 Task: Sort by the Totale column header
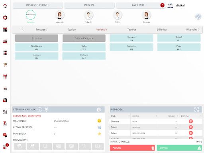(x=169, y=116)
